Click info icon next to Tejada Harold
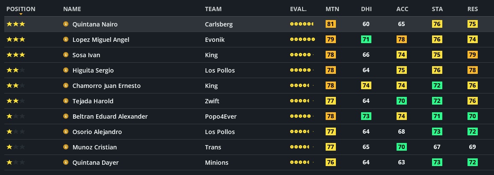The height and width of the screenshot is (175, 494). pos(66,101)
